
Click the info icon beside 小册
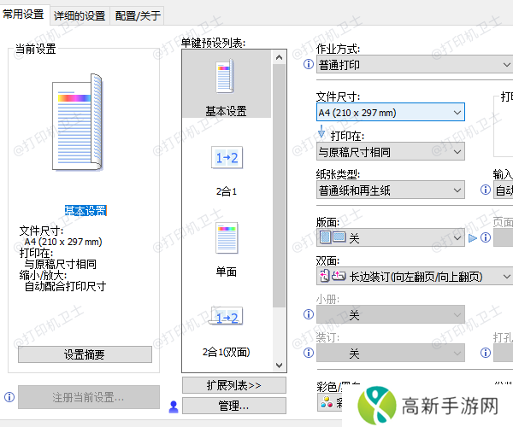pyautogui.click(x=308, y=314)
